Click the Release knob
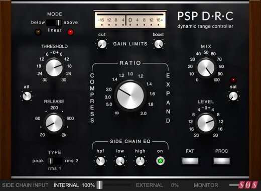 [x=54, y=123]
